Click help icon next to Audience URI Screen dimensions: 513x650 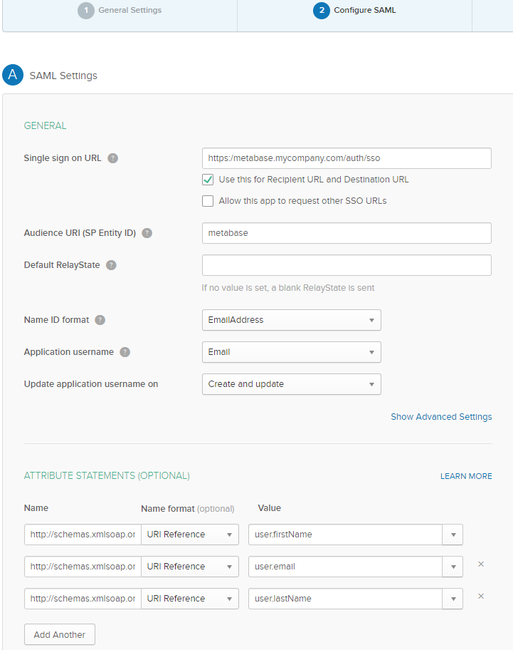coord(147,233)
